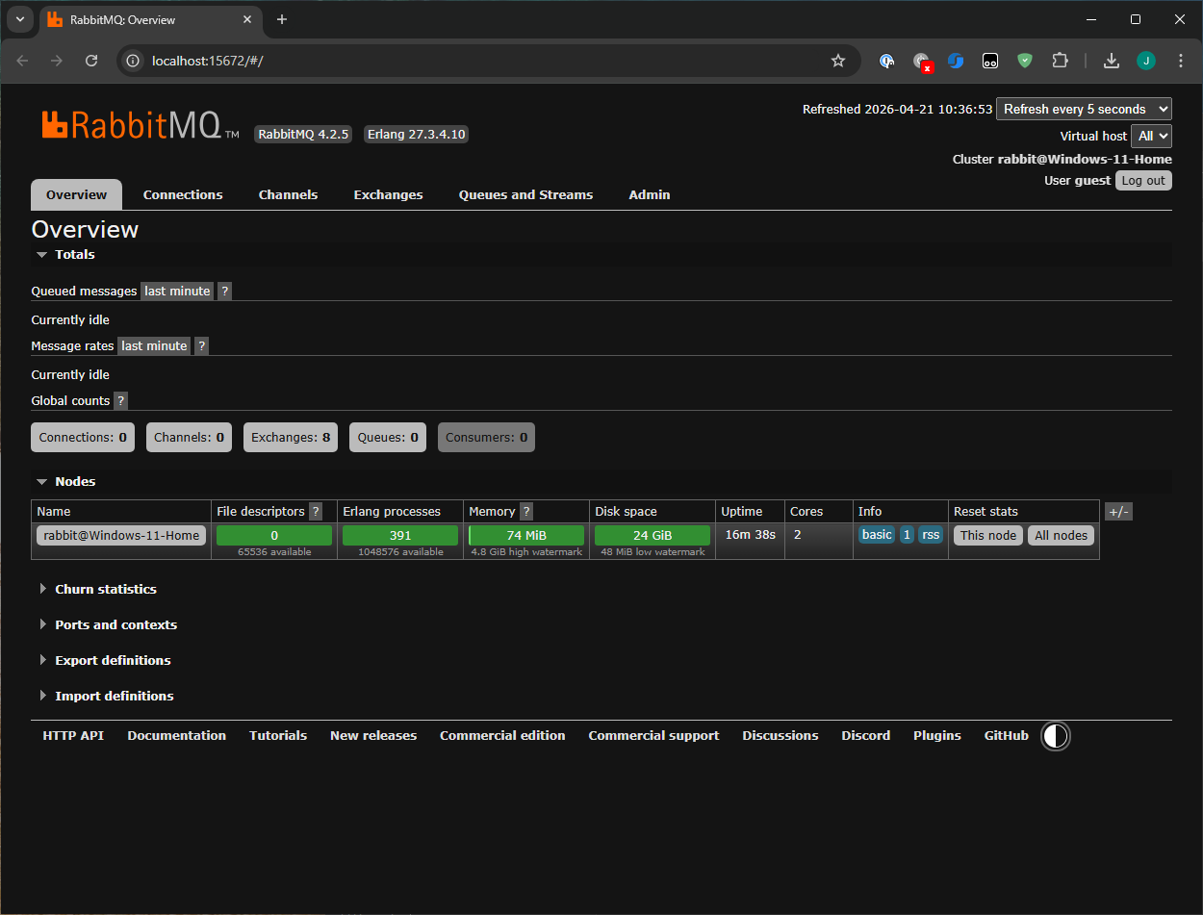Switch to Exchanges tab
Viewport: 1203px width, 915px height.
click(x=388, y=194)
